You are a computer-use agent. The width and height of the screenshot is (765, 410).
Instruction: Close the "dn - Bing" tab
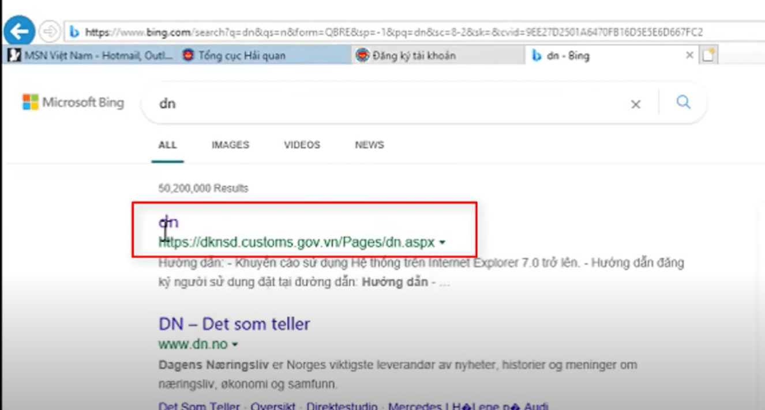tap(689, 55)
